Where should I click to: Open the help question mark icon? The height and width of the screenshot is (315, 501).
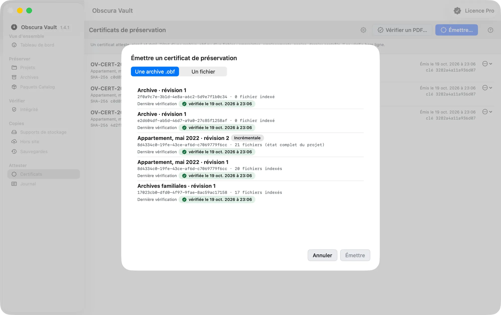click(490, 30)
